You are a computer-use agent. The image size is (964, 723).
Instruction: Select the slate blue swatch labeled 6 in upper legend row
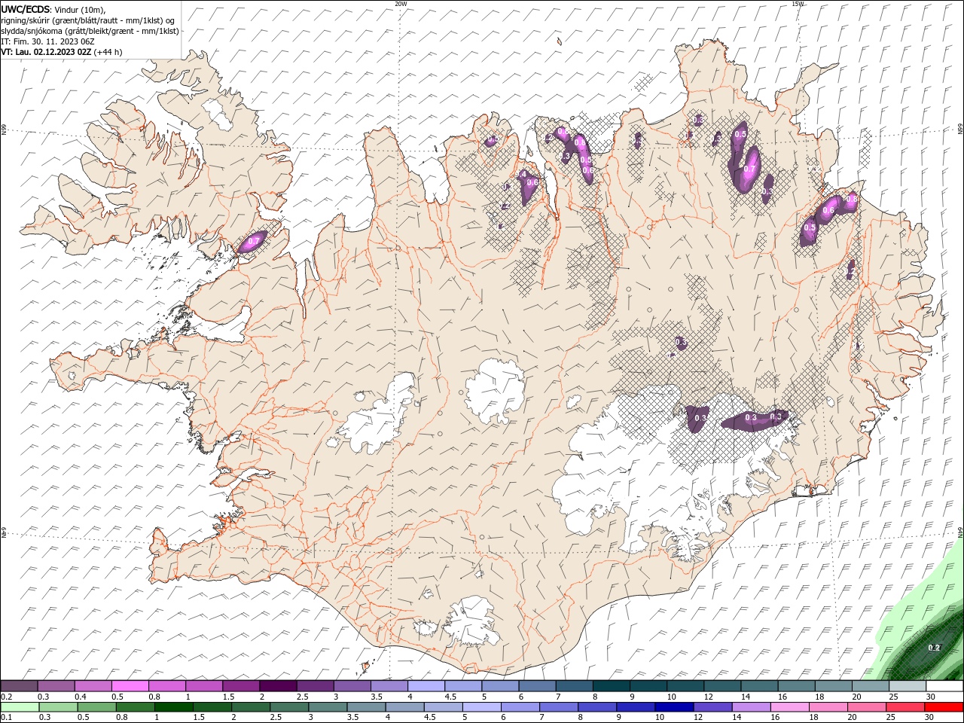click(537, 685)
